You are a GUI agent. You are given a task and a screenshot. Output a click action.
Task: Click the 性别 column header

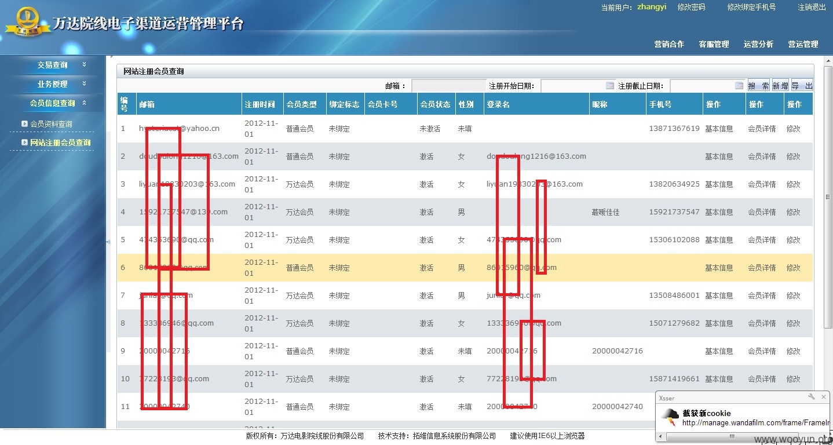(x=470, y=104)
